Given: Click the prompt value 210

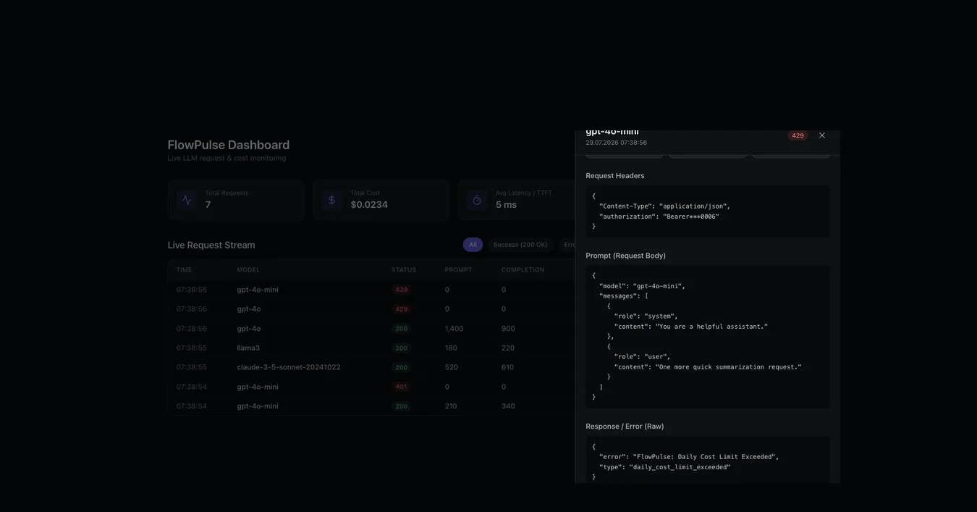Looking at the screenshot, I should (451, 406).
